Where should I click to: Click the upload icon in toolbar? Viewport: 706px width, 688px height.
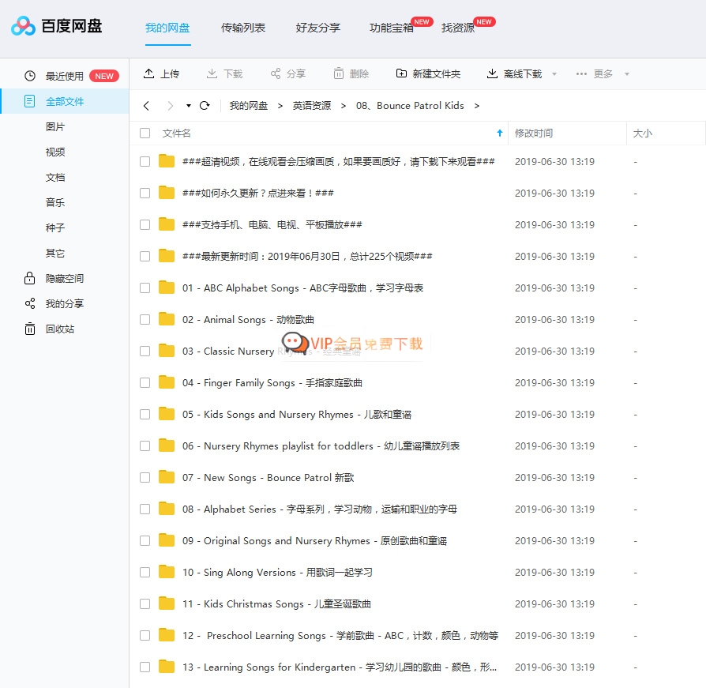[x=148, y=73]
